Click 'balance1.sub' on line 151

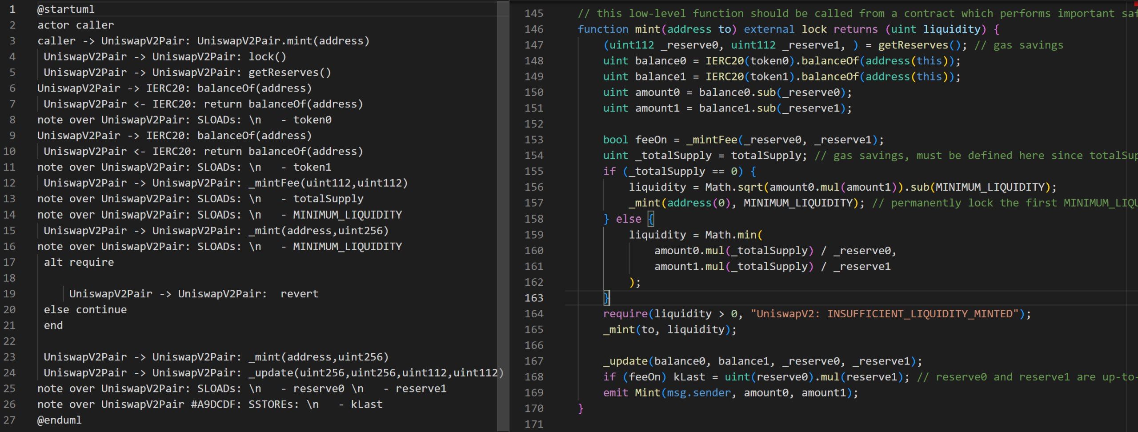click(x=737, y=108)
